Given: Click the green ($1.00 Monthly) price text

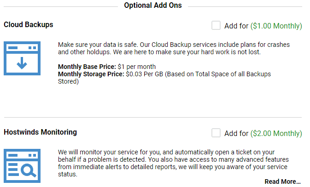Looking at the screenshot, I should click(x=276, y=26).
